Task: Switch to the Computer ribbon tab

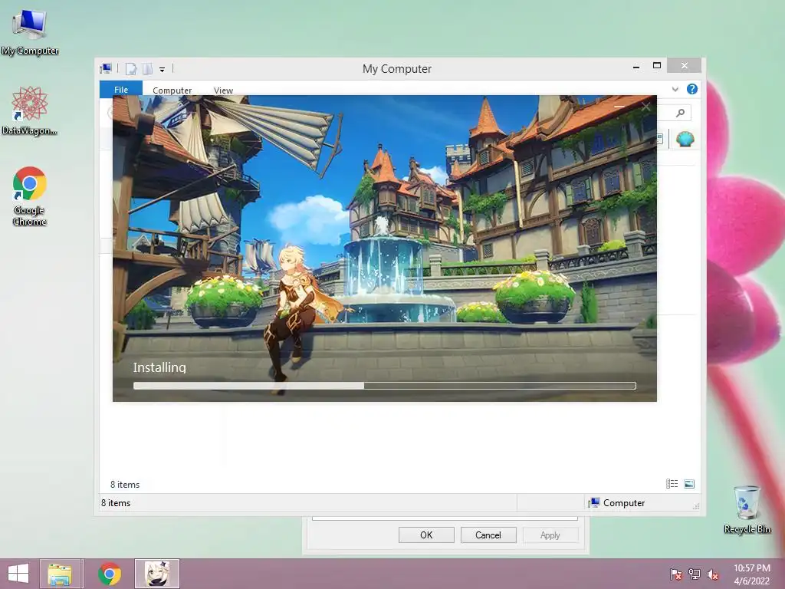Action: click(x=172, y=90)
